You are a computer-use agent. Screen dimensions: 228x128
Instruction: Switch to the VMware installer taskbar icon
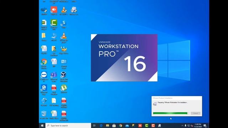[160, 126]
